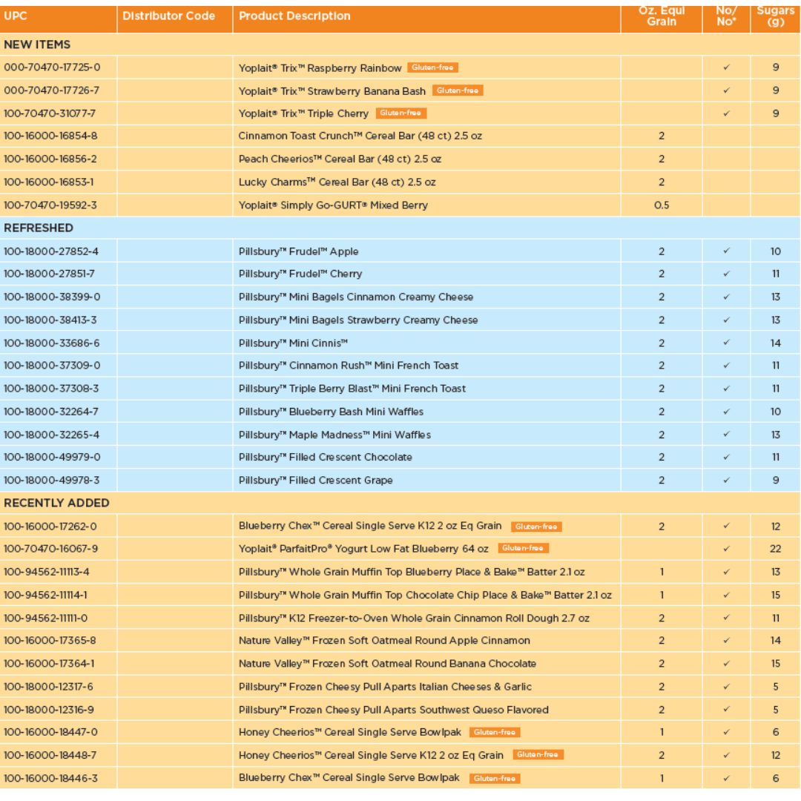This screenshot has height=801, width=801.
Task: Click Gluten-free badge on ParfaitPro Yogurt row
Action: coord(523,548)
